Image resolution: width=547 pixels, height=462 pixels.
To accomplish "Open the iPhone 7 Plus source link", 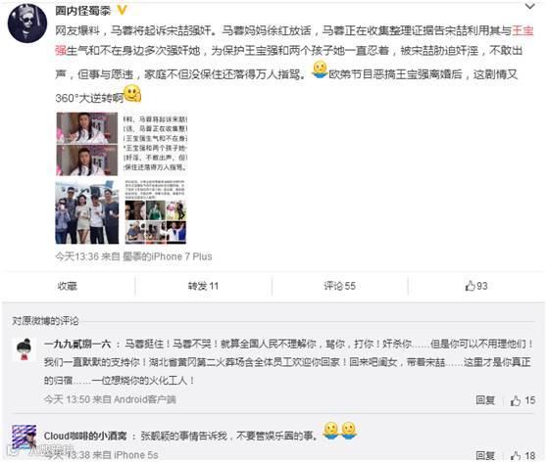I will [167, 256].
